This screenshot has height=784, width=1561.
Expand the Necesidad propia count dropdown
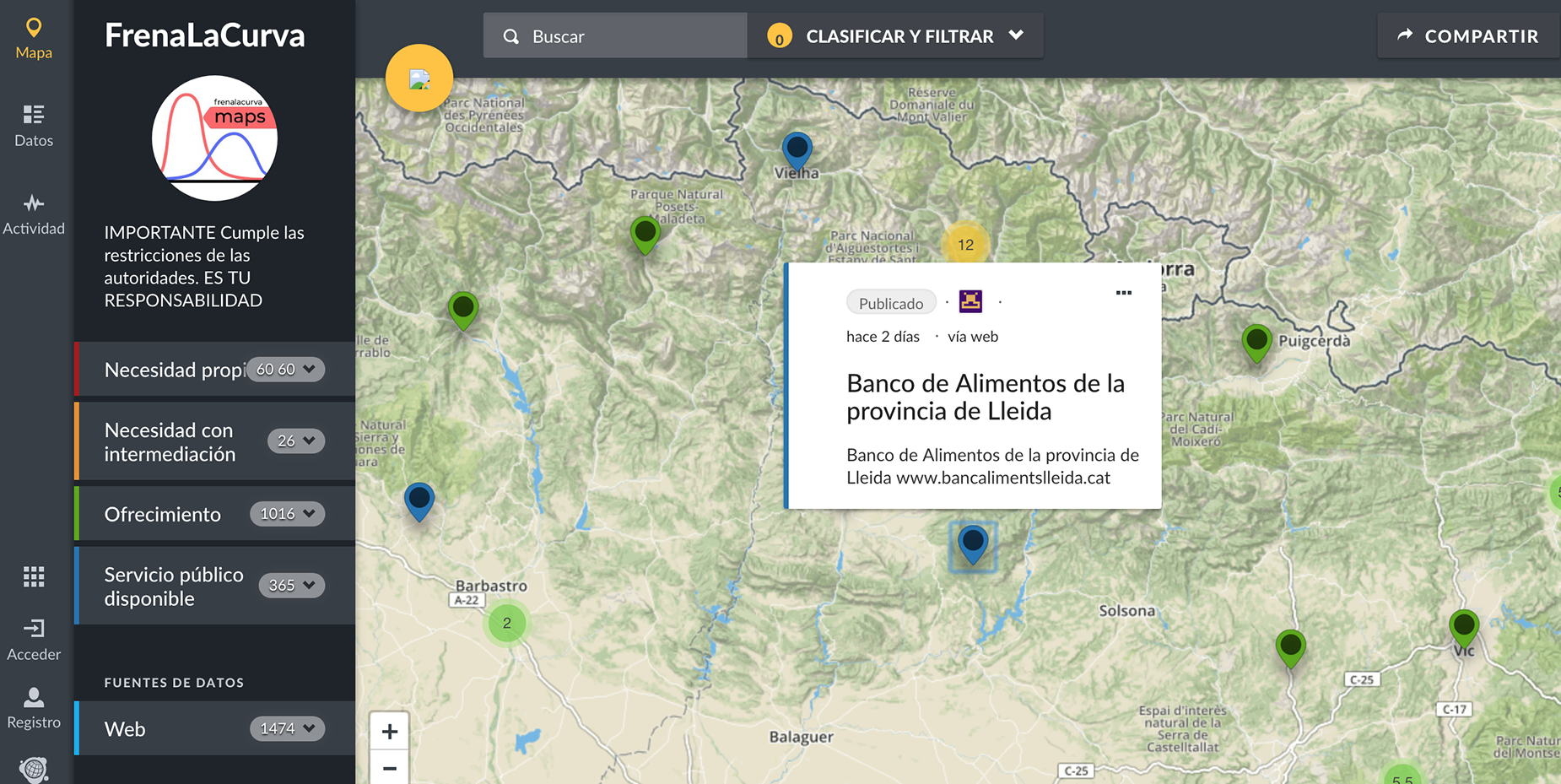coord(286,369)
